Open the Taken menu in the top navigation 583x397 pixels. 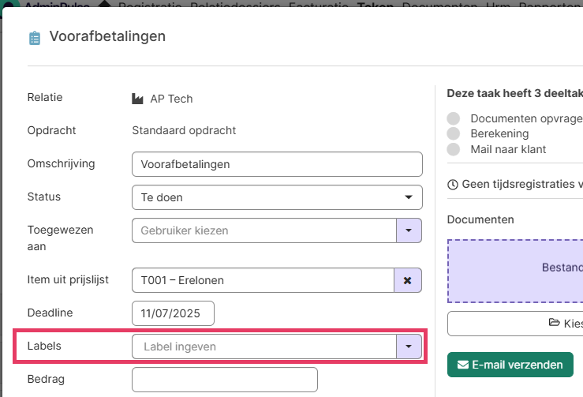tap(375, 6)
